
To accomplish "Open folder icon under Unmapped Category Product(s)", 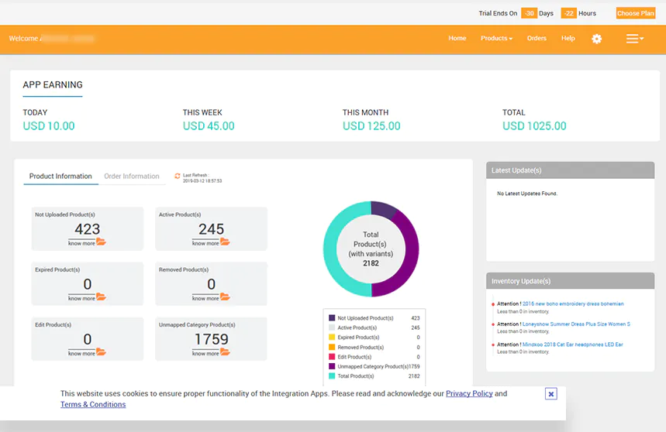I will [225, 352].
